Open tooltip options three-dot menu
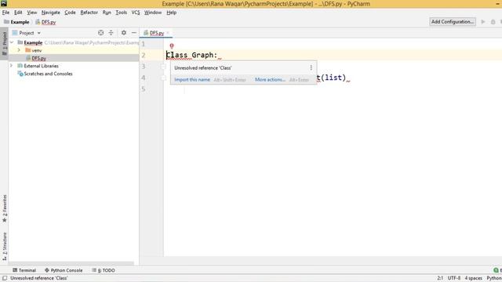This screenshot has height=282, width=502. pyautogui.click(x=311, y=67)
